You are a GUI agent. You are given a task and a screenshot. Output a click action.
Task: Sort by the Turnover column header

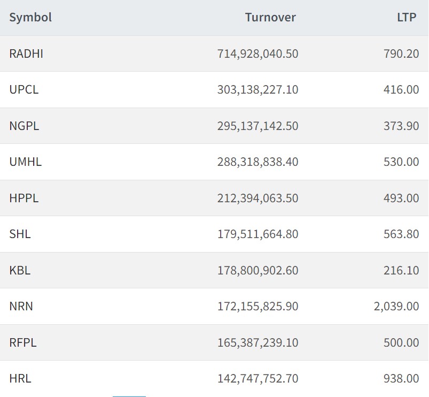(270, 17)
